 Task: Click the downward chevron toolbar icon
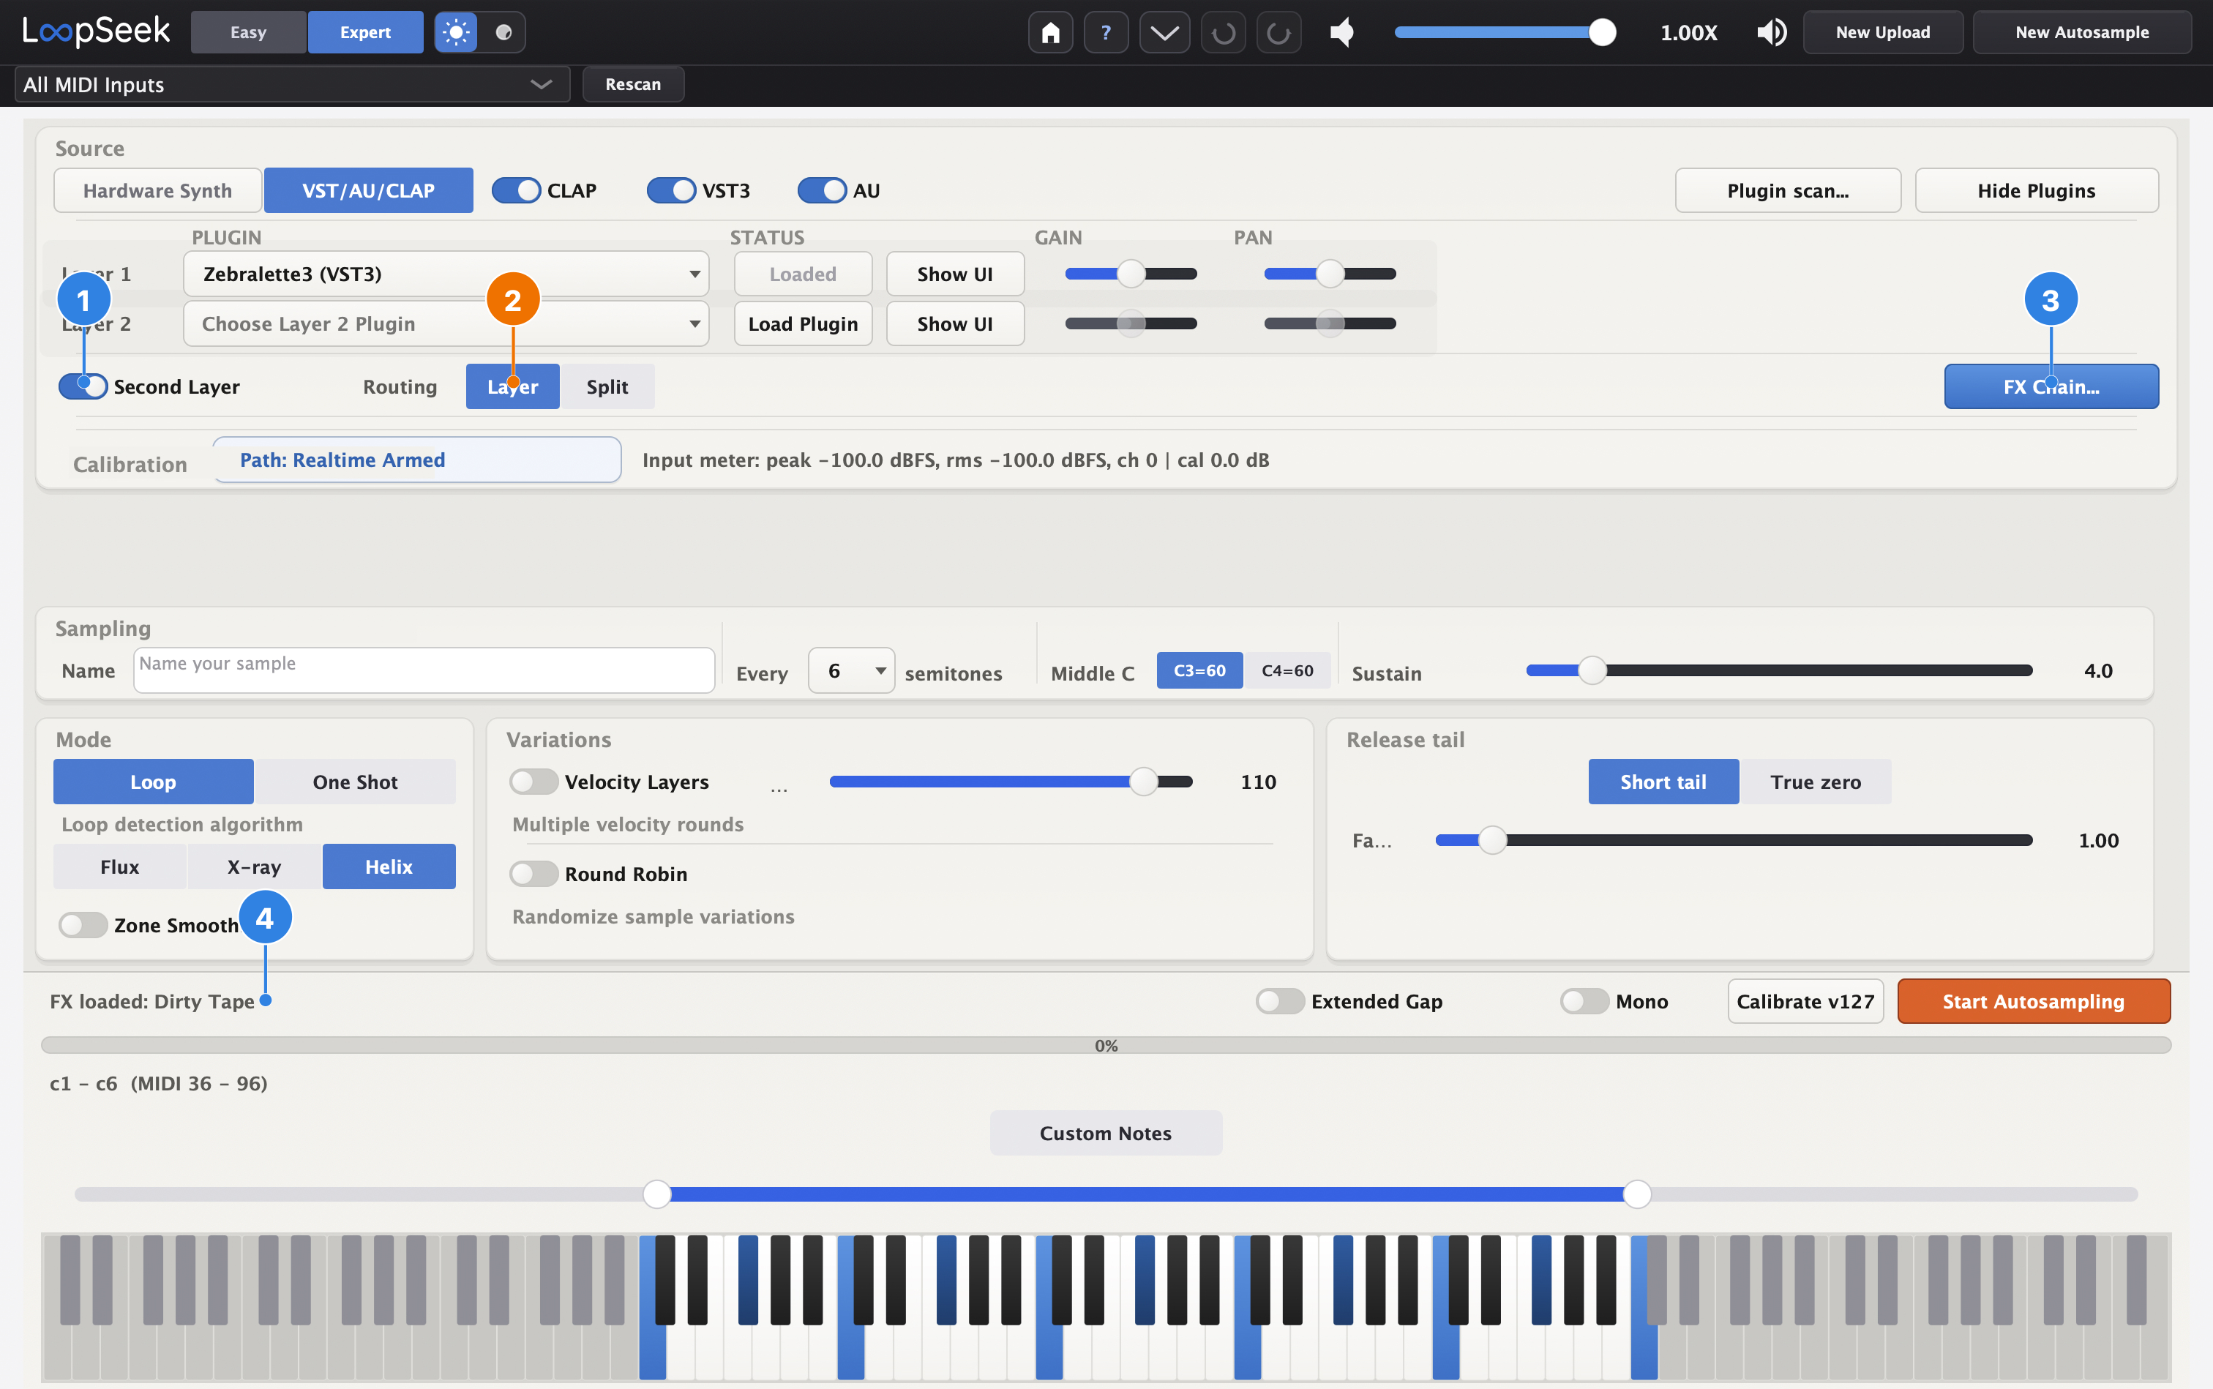[1164, 33]
